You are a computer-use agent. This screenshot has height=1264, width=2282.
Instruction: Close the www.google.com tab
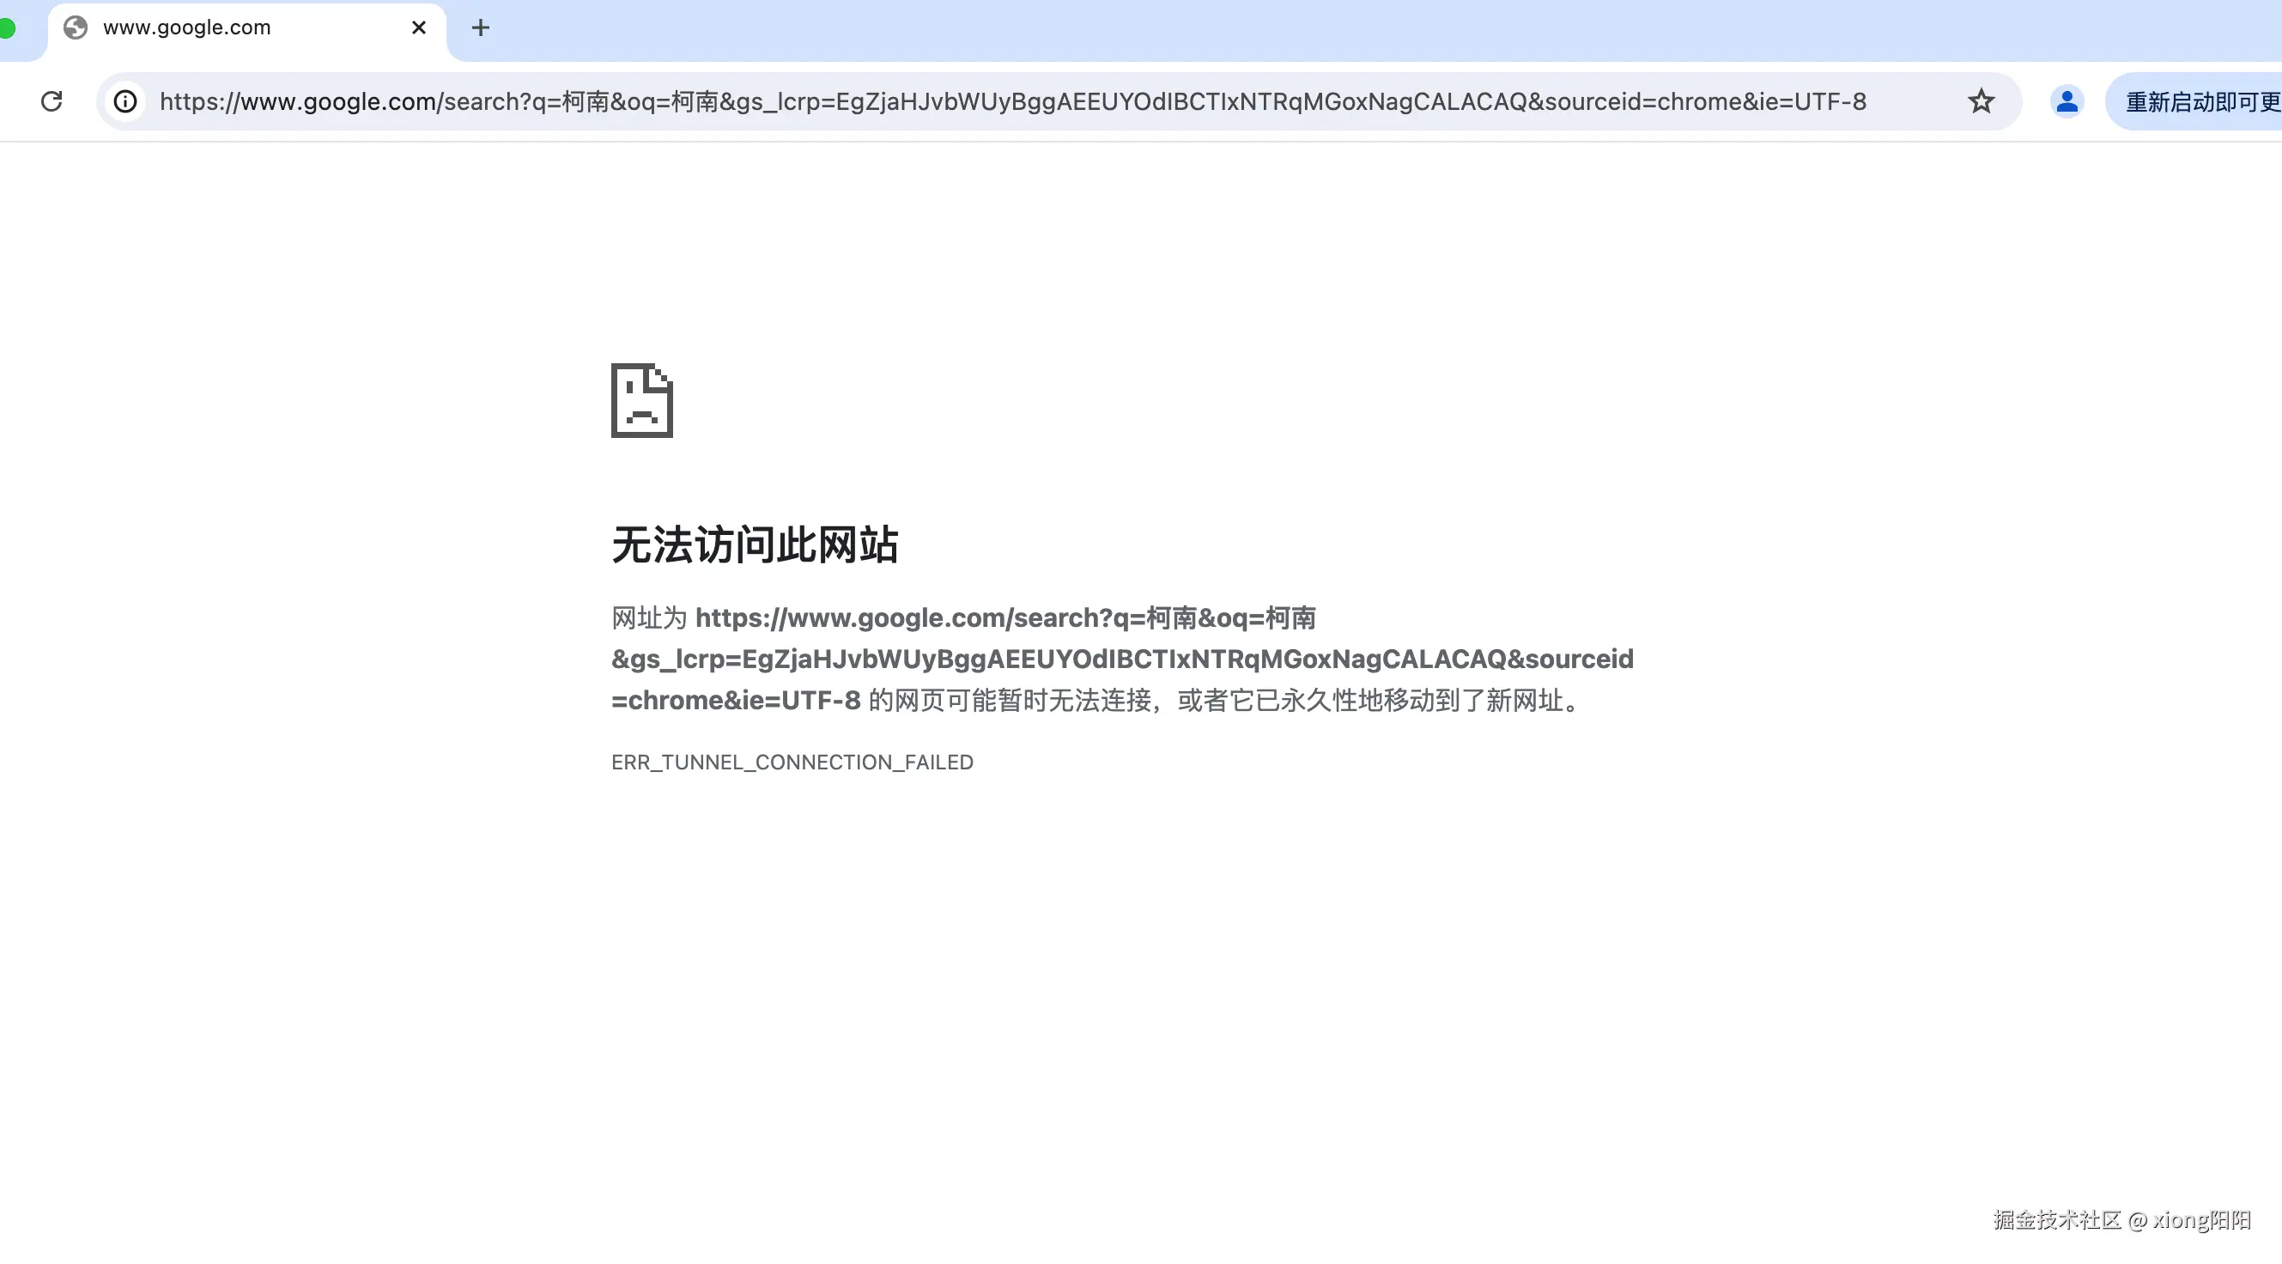coord(417,27)
